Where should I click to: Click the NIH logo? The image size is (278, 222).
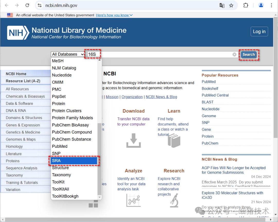(18, 33)
